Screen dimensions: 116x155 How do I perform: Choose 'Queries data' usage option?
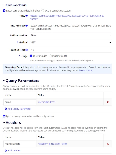point(31,56)
